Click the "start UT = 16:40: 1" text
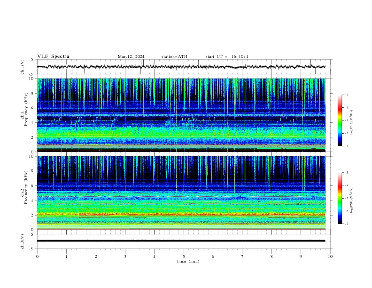This screenshot has width=372, height=288. (227, 56)
